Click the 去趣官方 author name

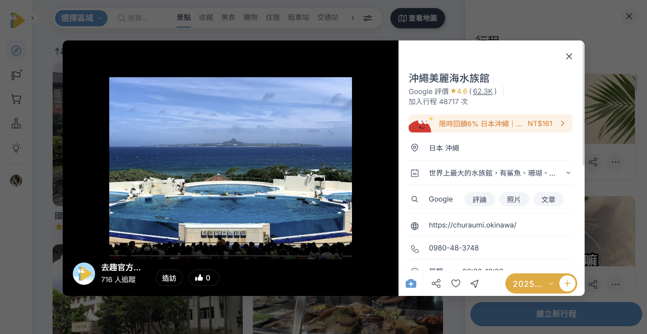pyautogui.click(x=121, y=268)
